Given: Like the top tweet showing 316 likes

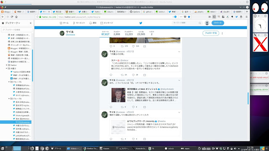Looking at the screenshot, I should coord(133,46).
